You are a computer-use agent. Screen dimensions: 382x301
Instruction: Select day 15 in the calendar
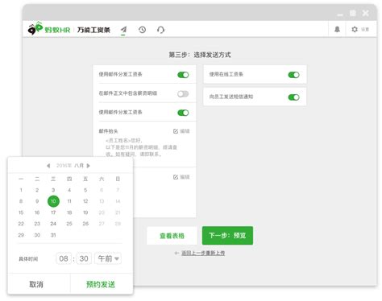coord(21,212)
